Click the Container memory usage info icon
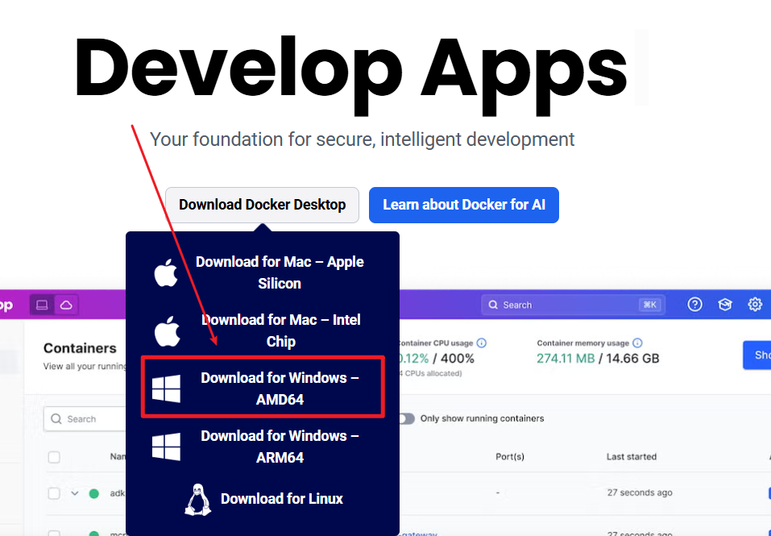 pos(638,343)
